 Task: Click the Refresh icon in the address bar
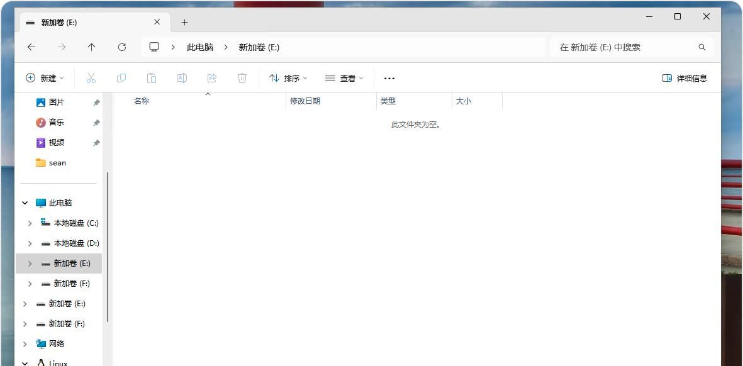[122, 47]
